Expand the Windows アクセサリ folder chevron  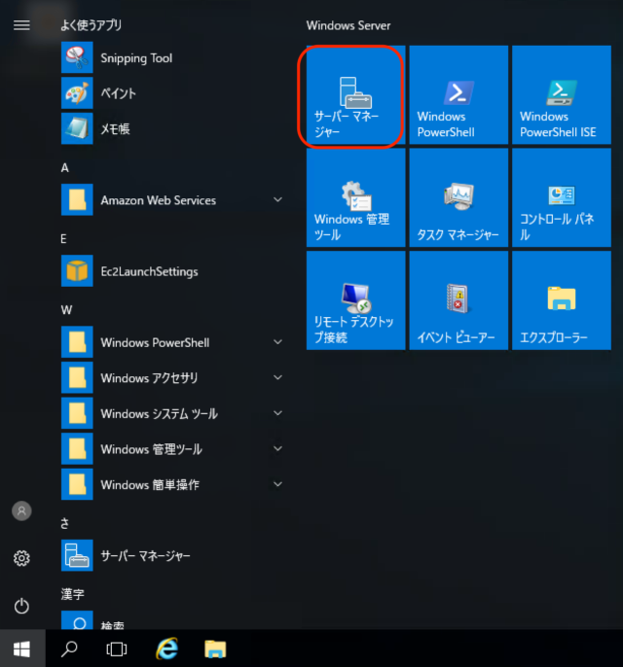click(277, 377)
